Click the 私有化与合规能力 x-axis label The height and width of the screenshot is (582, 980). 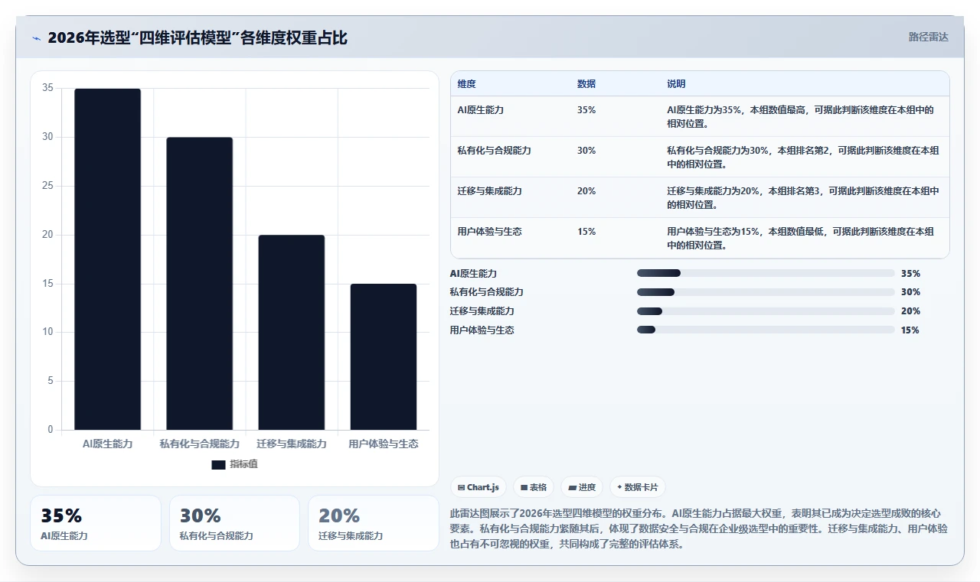point(199,444)
